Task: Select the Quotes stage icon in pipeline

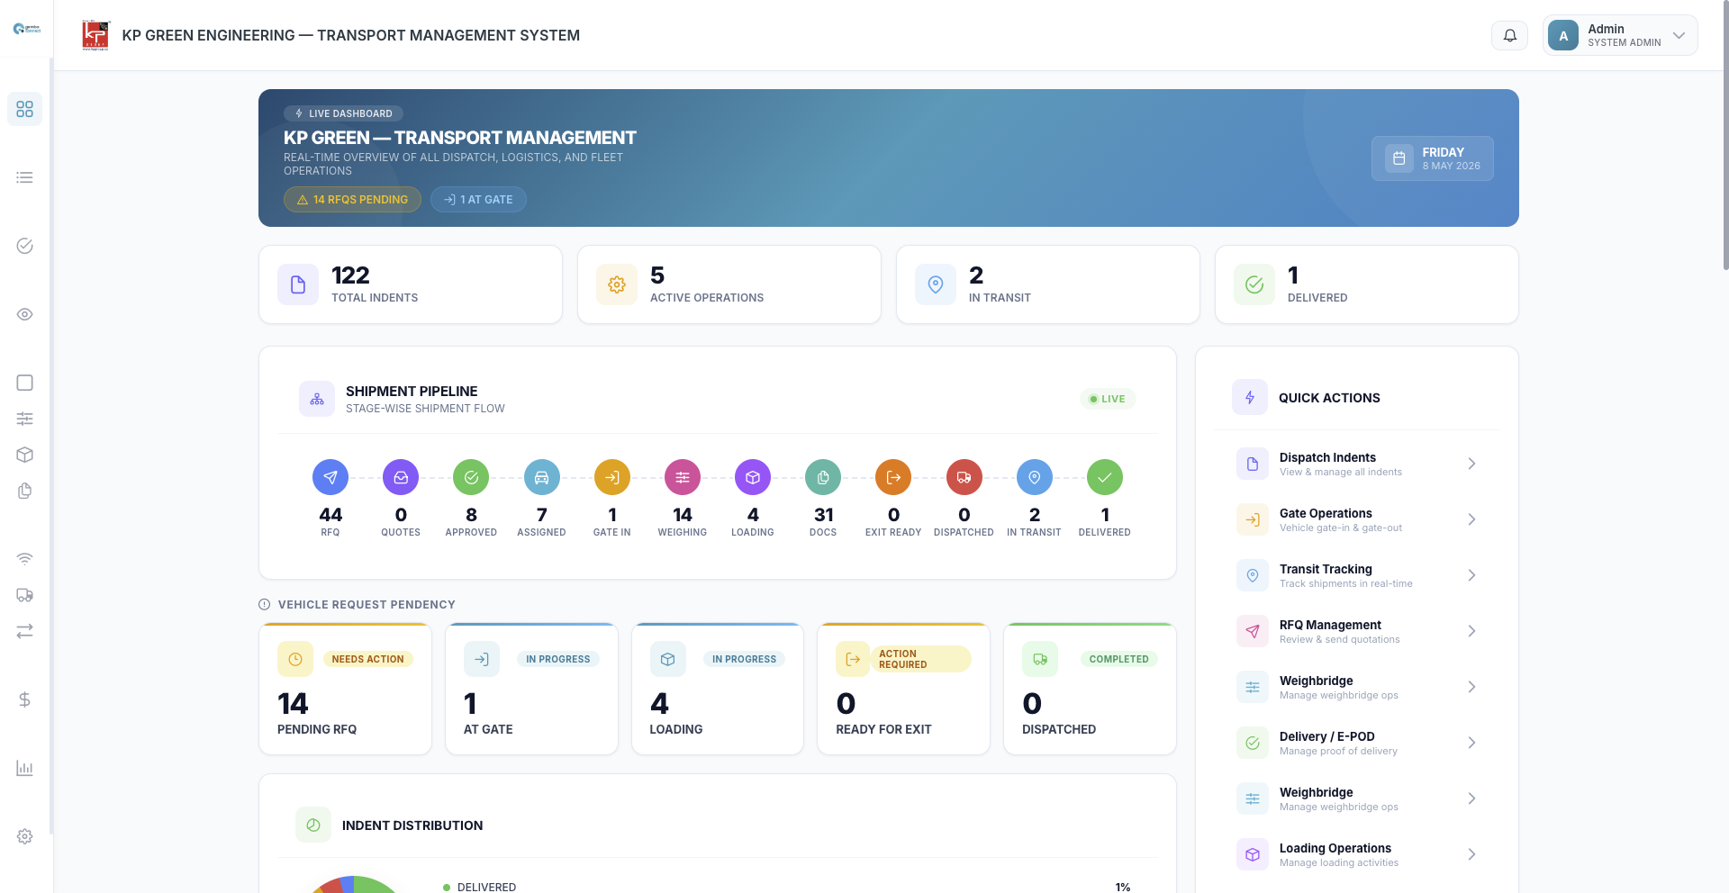Action: pyautogui.click(x=401, y=477)
